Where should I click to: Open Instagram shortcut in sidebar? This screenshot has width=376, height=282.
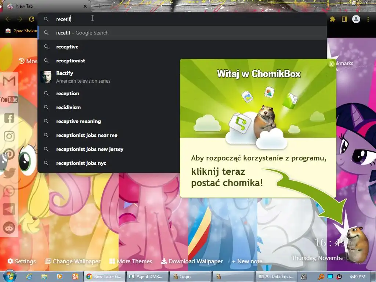9,136
